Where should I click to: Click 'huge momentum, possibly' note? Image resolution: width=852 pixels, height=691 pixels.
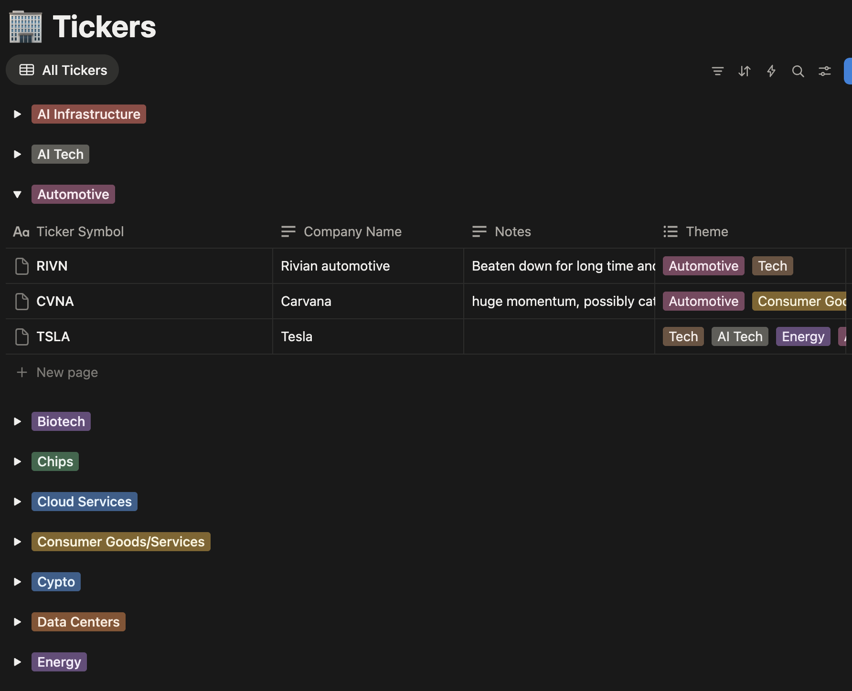point(559,301)
